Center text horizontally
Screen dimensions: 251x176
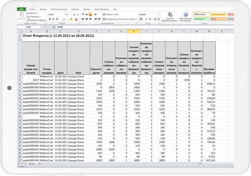point(87,19)
